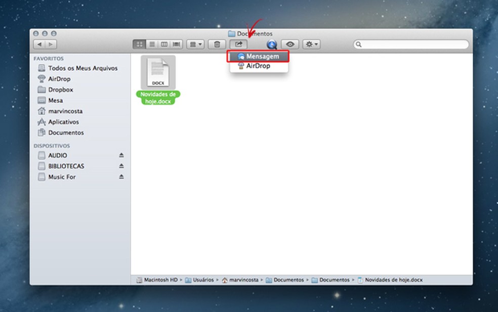Screen dimensions: 498x312
Task: Choose AirDrop from the share menu
Action: (x=258, y=66)
